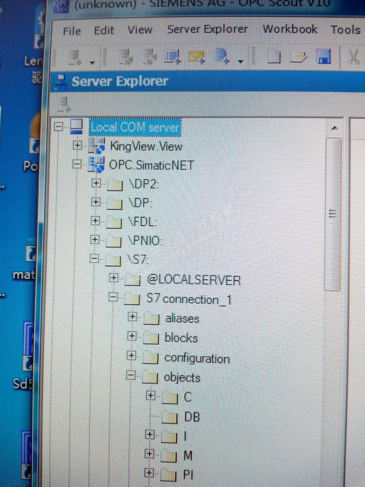
Task: Click the yellow note-with-plus toolbar icon
Action: (197, 56)
